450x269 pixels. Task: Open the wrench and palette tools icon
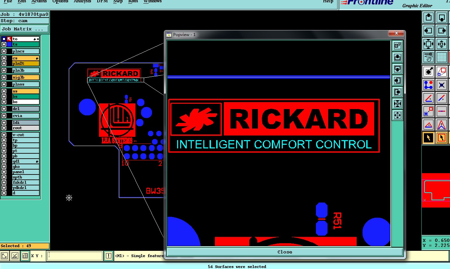[428, 57]
